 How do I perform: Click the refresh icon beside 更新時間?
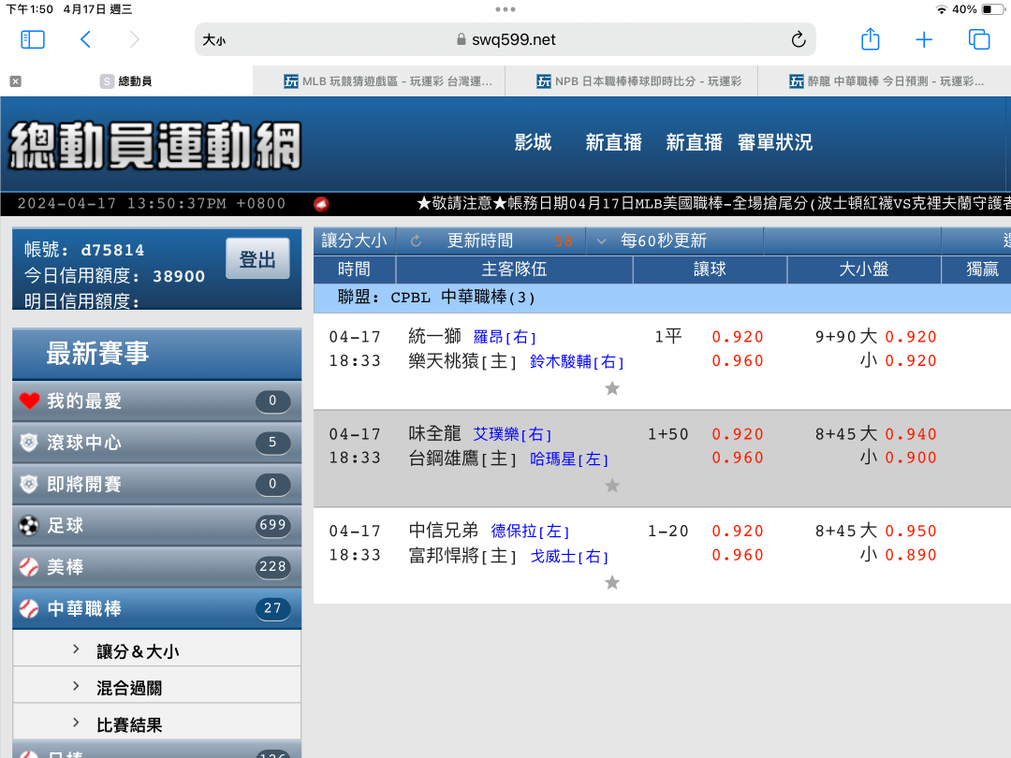click(x=416, y=241)
